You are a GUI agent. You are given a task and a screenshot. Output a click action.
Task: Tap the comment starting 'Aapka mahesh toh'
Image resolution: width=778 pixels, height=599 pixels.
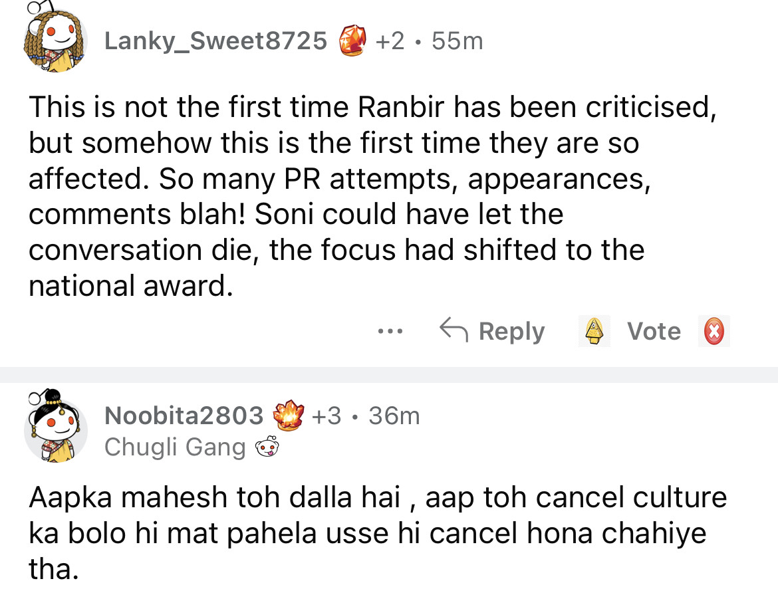[x=372, y=533]
